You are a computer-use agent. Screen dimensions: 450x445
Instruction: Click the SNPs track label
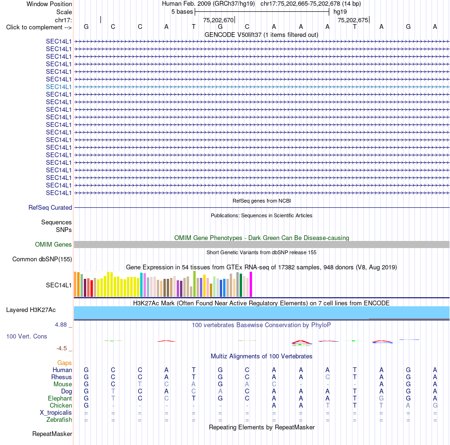(x=64, y=230)
